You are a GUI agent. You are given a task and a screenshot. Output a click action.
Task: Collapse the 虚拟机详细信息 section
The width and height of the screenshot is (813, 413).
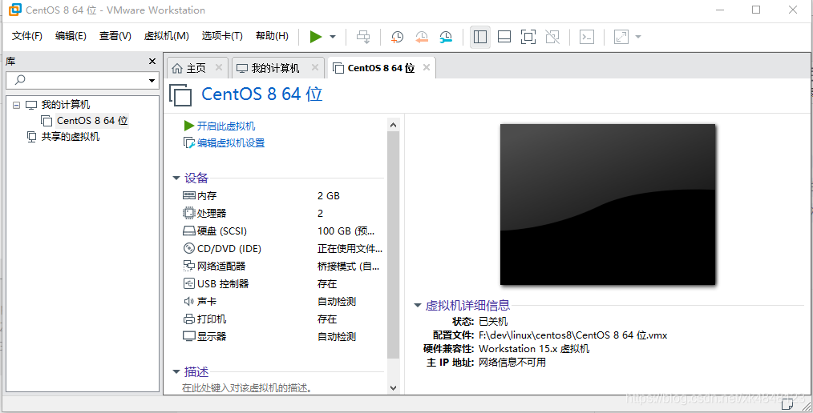tap(418, 306)
